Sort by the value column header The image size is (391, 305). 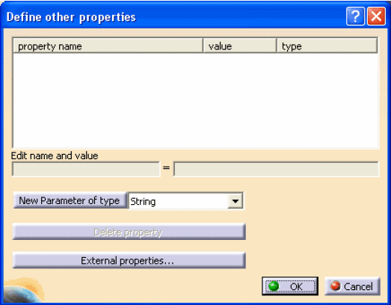tap(240, 46)
